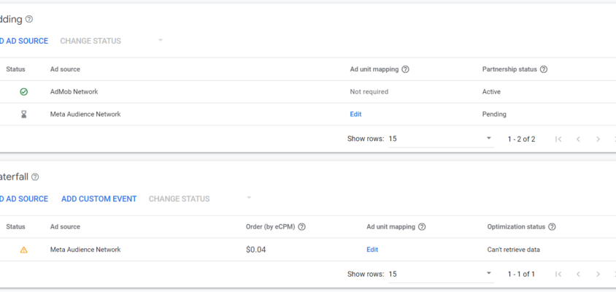The height and width of the screenshot is (292, 616).
Task: Click the Optimization status help icon
Action: pyautogui.click(x=552, y=227)
